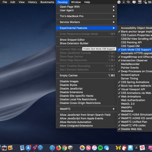
Task: Open Bear notes app in dock
Action: point(124,148)
